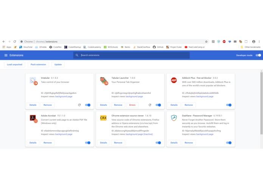Screen dimensions: 263x187
Task: Open the Extensions hamburger menu
Action: pos(6,55)
